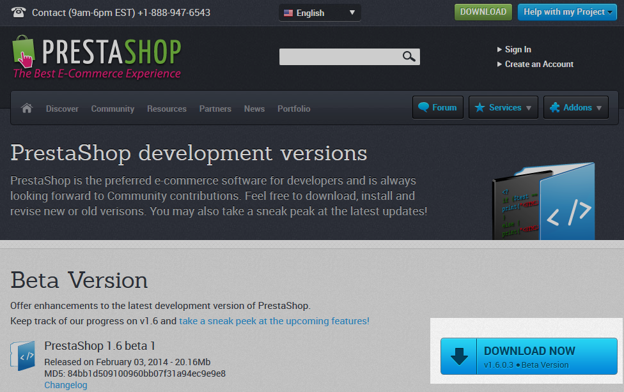Click the Beta Version heading
This screenshot has height=392, width=624.
(79, 280)
